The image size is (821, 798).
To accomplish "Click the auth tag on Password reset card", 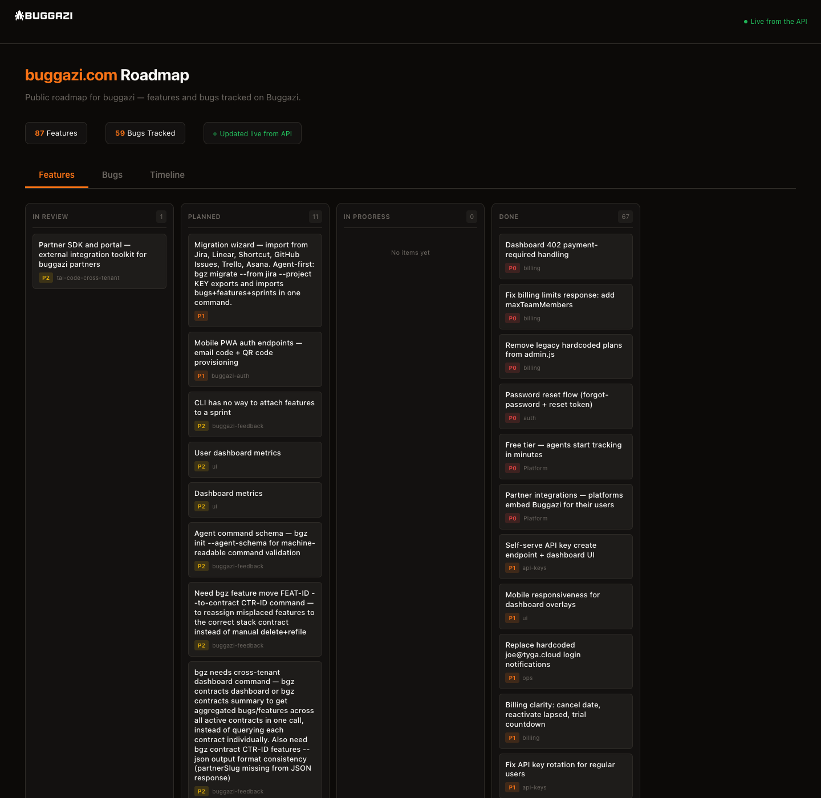I will 530,418.
